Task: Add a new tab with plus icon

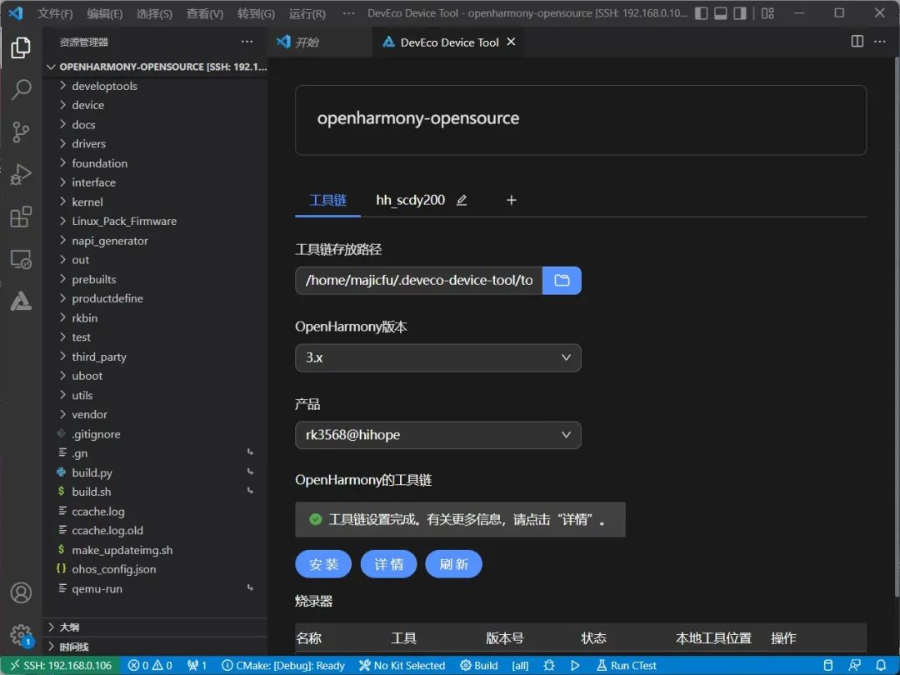Action: (512, 200)
